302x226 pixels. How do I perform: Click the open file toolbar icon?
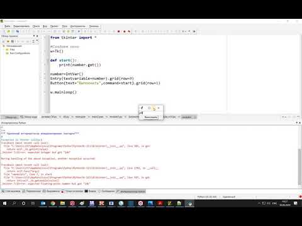point(8,31)
